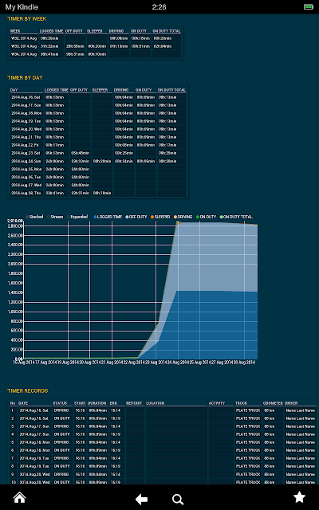Select the Expanded chart mode
Screen dimensions: 319x510
click(x=77, y=217)
